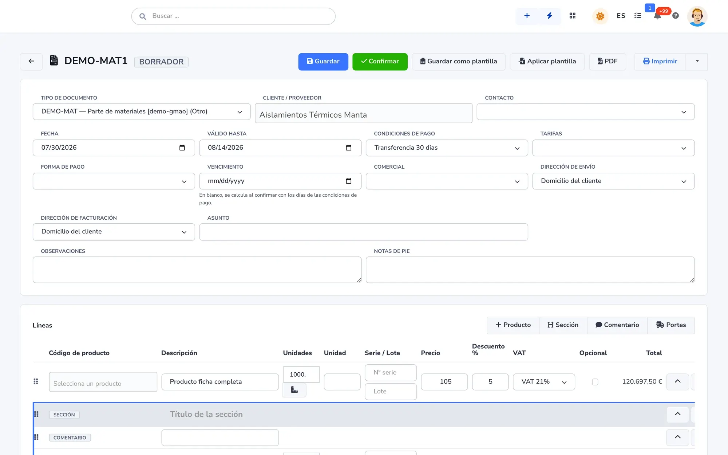
Task: Open the VAT 21% dropdown
Action: [544, 382]
